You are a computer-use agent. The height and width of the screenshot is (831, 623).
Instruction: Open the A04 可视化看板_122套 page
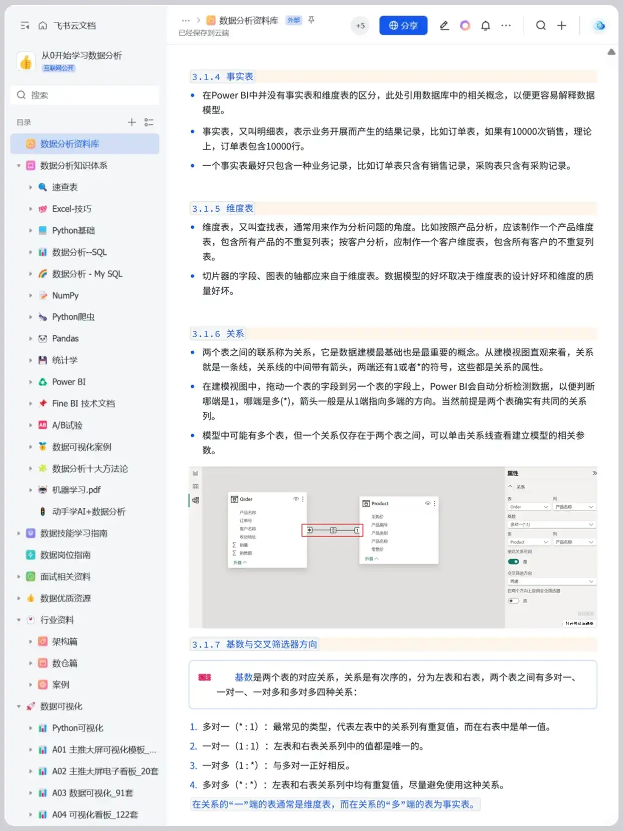point(95,814)
